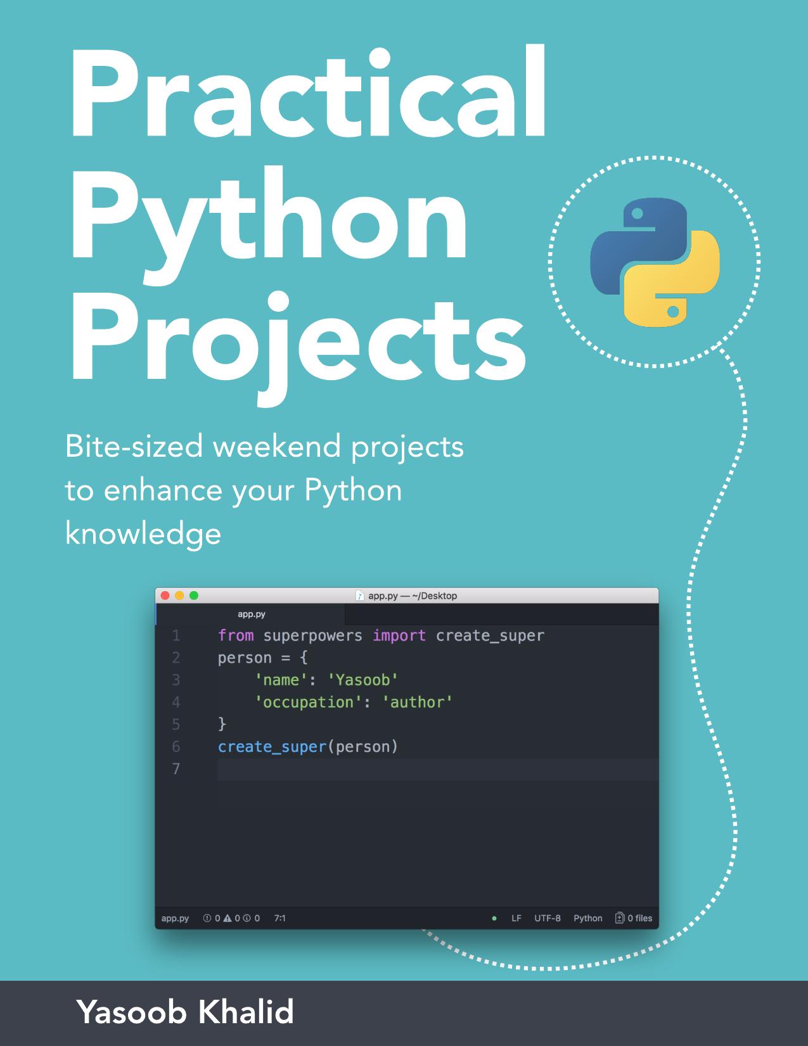
Task: Place cursor on empty line 7
Action: tap(380, 769)
